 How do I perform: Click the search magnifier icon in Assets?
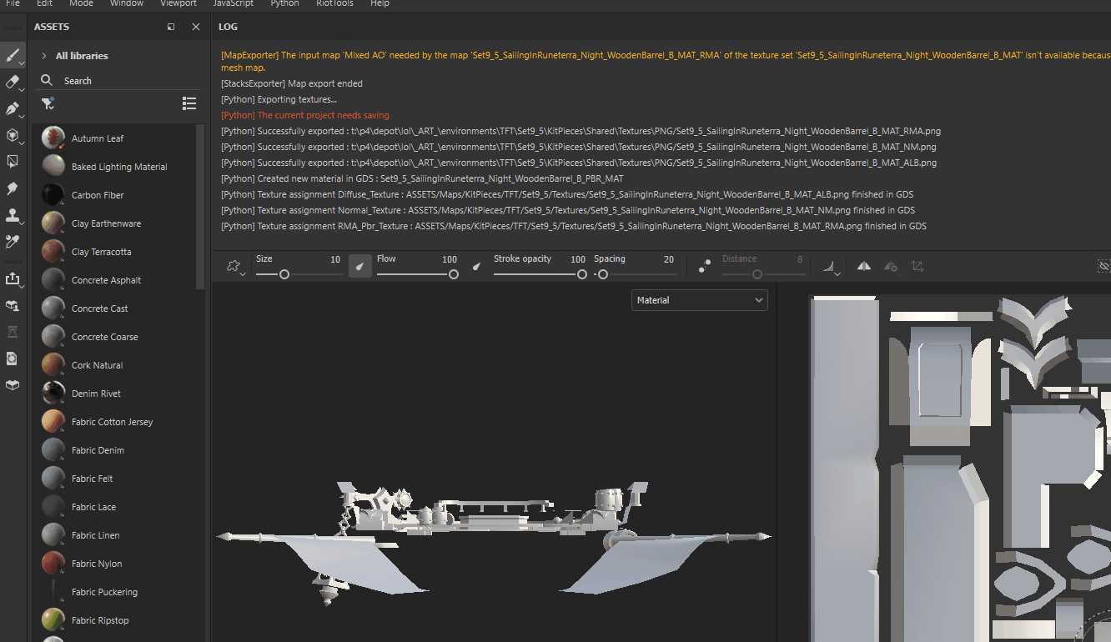click(47, 81)
